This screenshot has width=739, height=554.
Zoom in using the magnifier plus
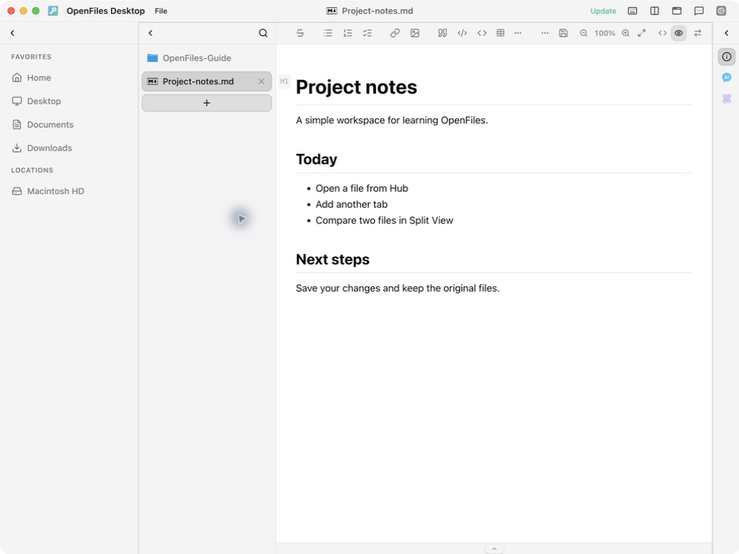point(626,33)
